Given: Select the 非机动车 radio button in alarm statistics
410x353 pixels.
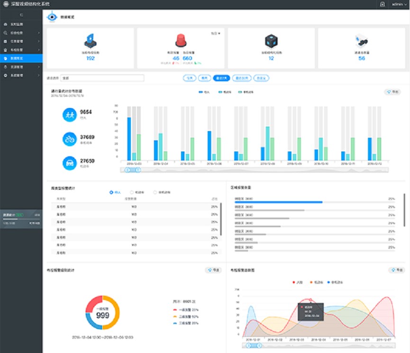Looking at the screenshot, I should pos(155,192).
